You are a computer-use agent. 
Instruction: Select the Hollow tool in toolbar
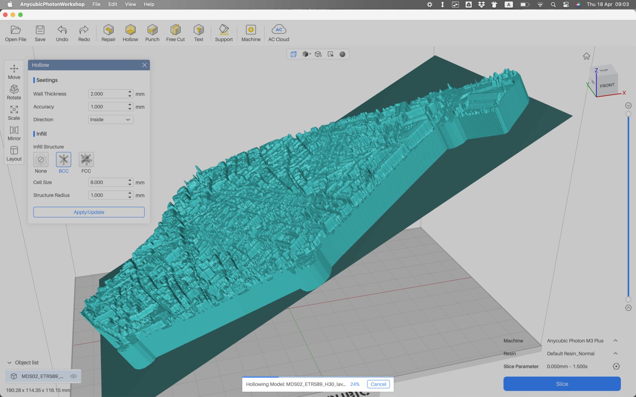[x=130, y=34]
